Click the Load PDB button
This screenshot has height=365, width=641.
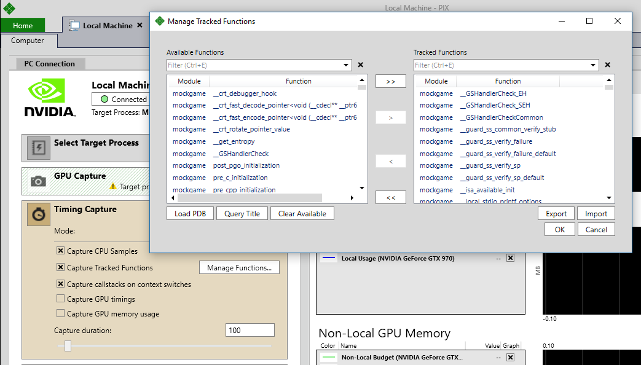click(x=190, y=213)
